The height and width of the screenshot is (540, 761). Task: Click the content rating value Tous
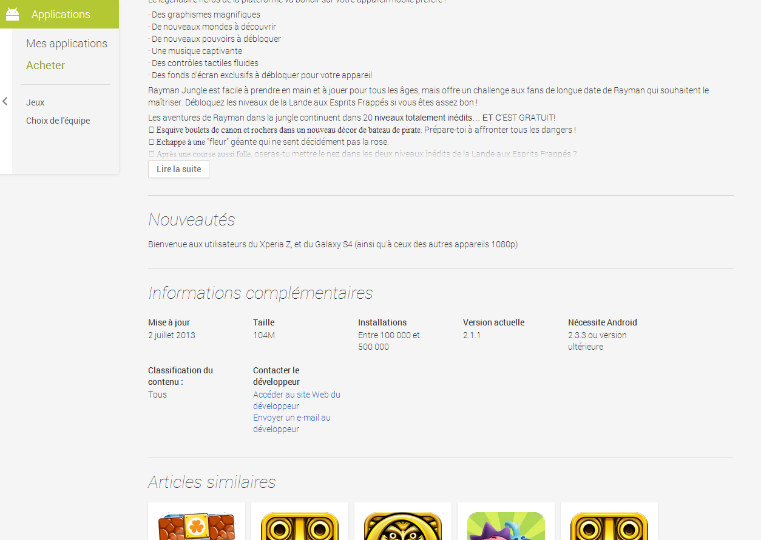(157, 395)
